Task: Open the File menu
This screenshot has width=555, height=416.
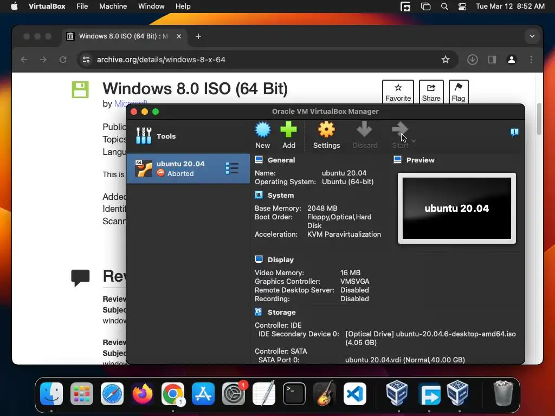Action: (82, 6)
